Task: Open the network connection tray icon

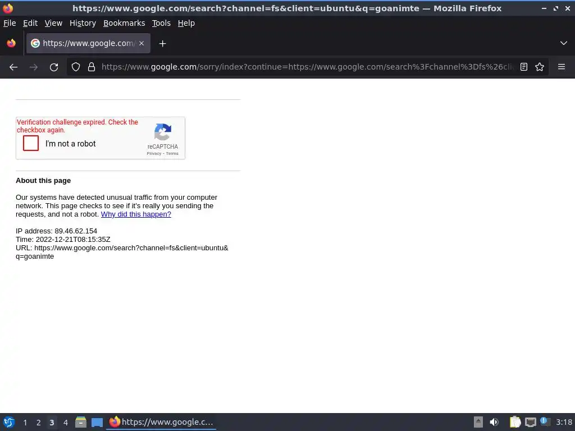Action: coord(531,422)
